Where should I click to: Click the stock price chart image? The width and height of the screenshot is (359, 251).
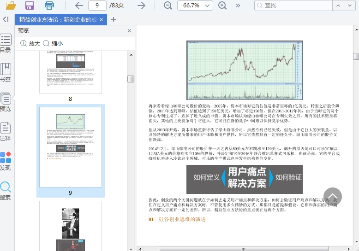tap(245, 70)
